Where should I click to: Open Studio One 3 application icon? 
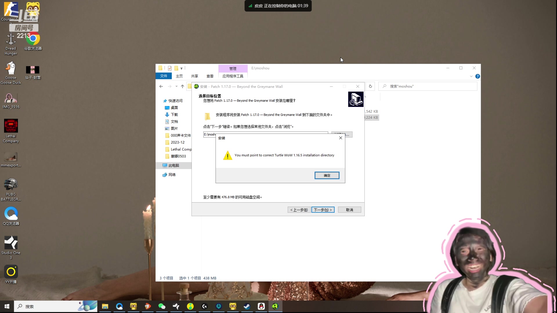pos(10,247)
